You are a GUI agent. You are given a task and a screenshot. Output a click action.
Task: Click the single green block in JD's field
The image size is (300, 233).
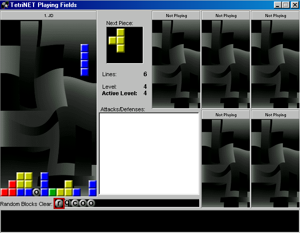pos(53,192)
